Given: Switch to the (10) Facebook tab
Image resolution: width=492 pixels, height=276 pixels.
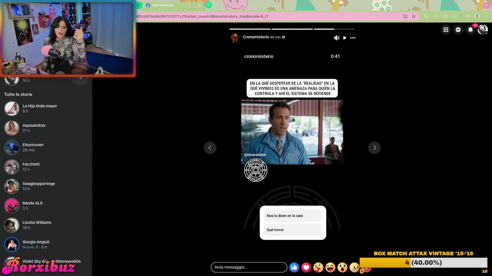Looking at the screenshot, I should click(173, 5).
